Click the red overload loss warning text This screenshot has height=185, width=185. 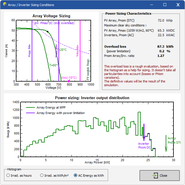[140, 76]
